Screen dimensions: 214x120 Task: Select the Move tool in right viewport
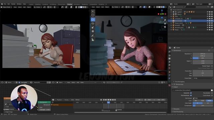point(93,19)
